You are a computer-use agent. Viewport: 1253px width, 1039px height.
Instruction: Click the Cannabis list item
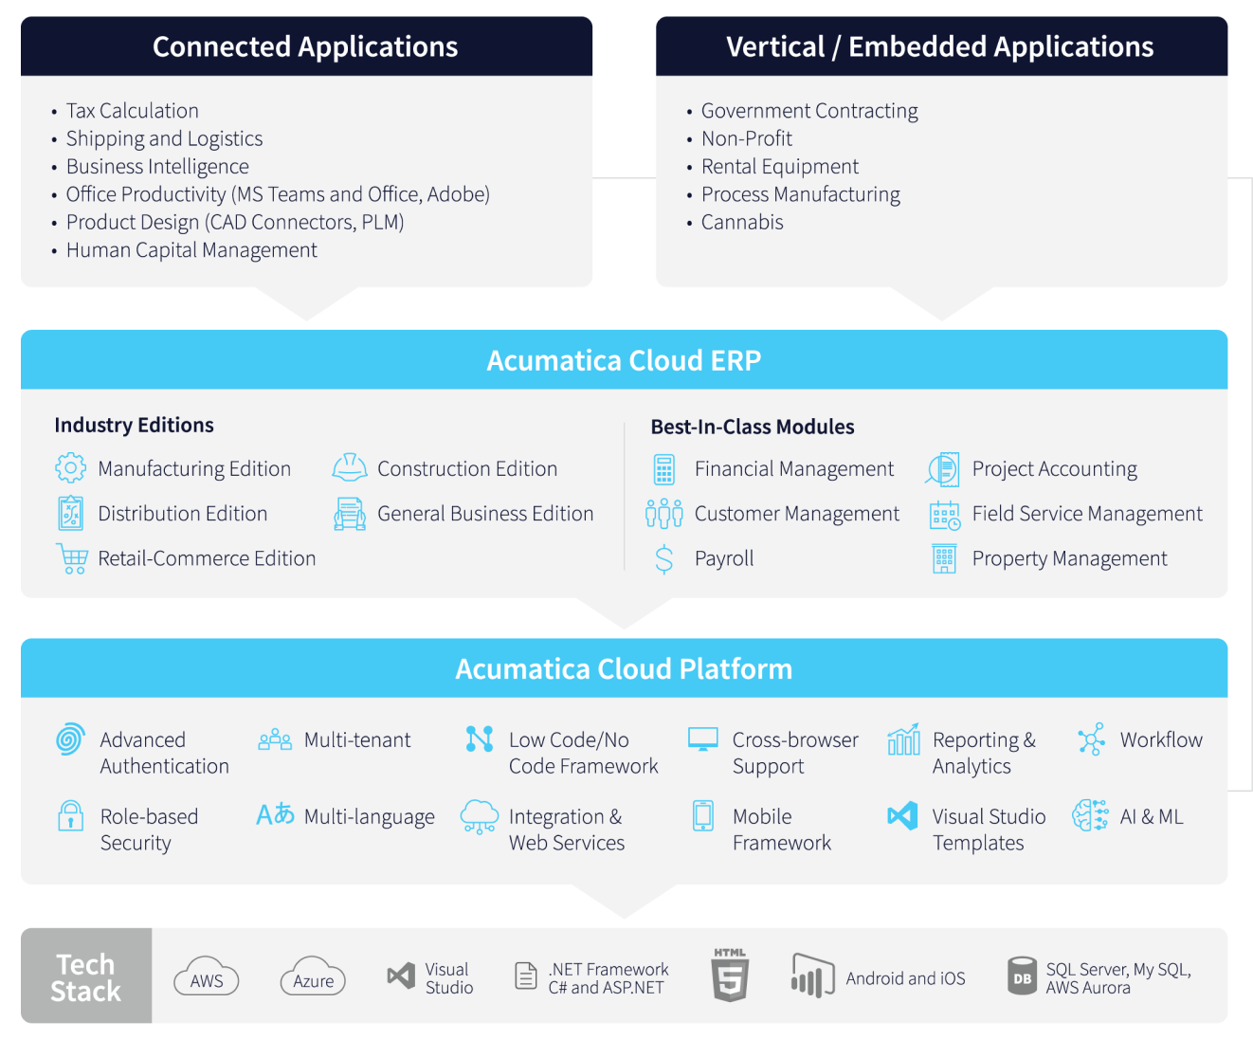click(x=742, y=222)
